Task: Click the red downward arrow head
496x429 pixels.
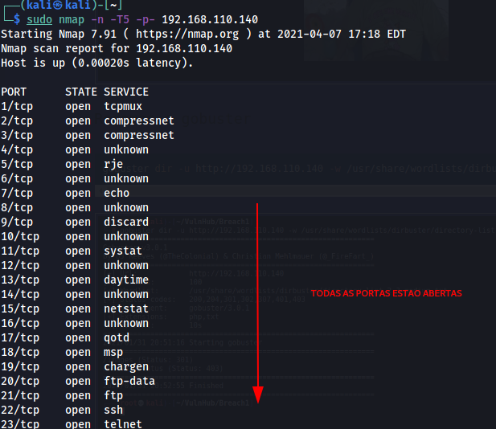Action: (257, 394)
